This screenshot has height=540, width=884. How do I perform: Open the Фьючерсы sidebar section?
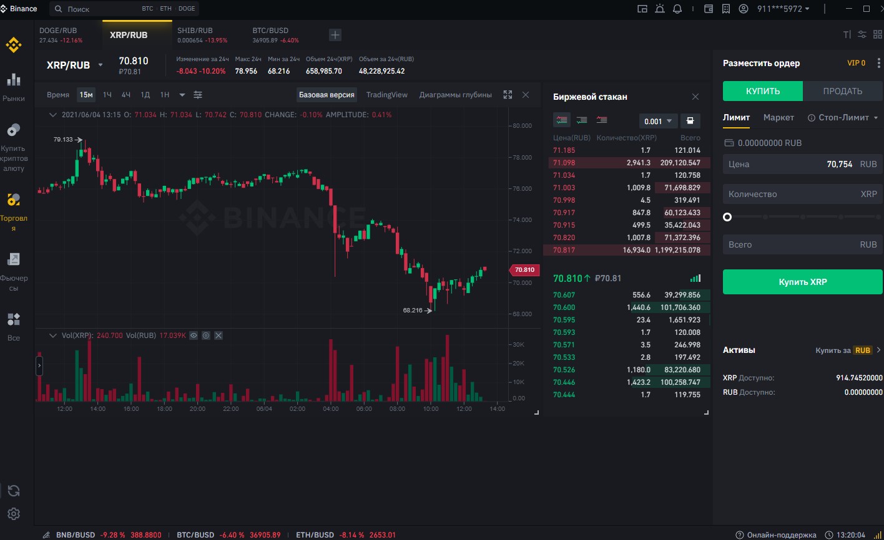[14, 272]
